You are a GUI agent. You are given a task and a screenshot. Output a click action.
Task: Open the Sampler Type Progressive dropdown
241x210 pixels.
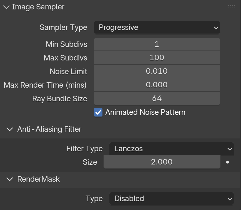[157, 27]
